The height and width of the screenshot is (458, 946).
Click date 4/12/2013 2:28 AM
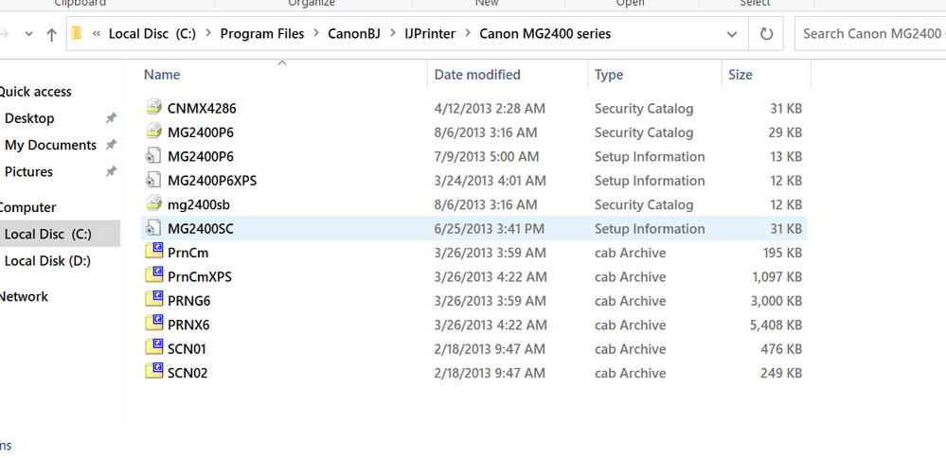tap(490, 109)
